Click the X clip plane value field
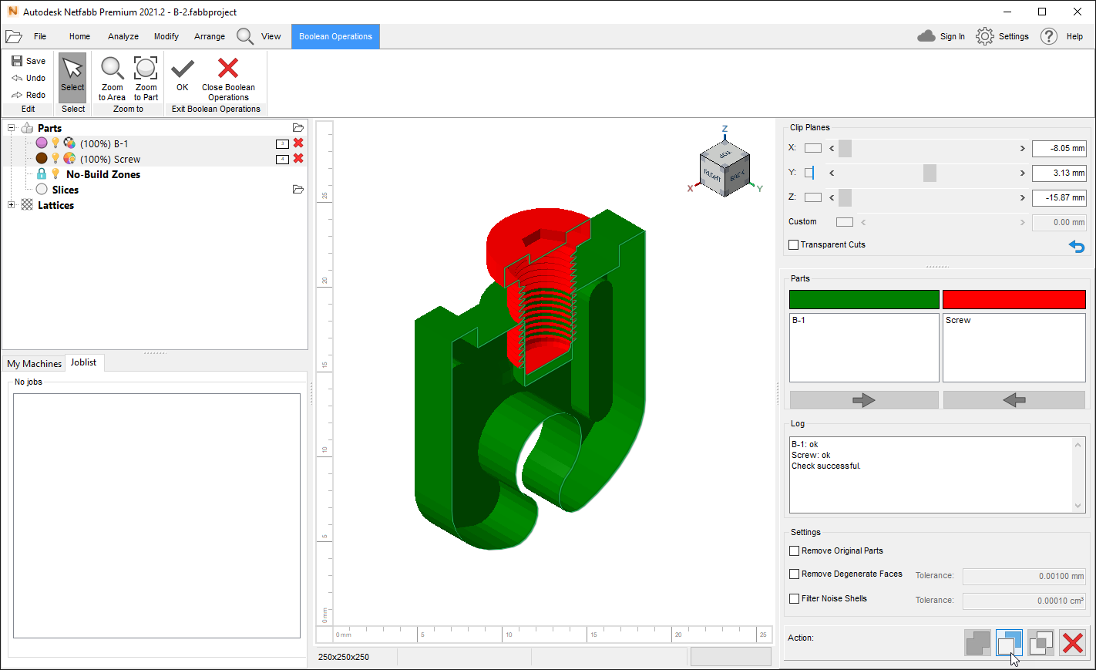The width and height of the screenshot is (1096, 670). pyautogui.click(x=1059, y=148)
